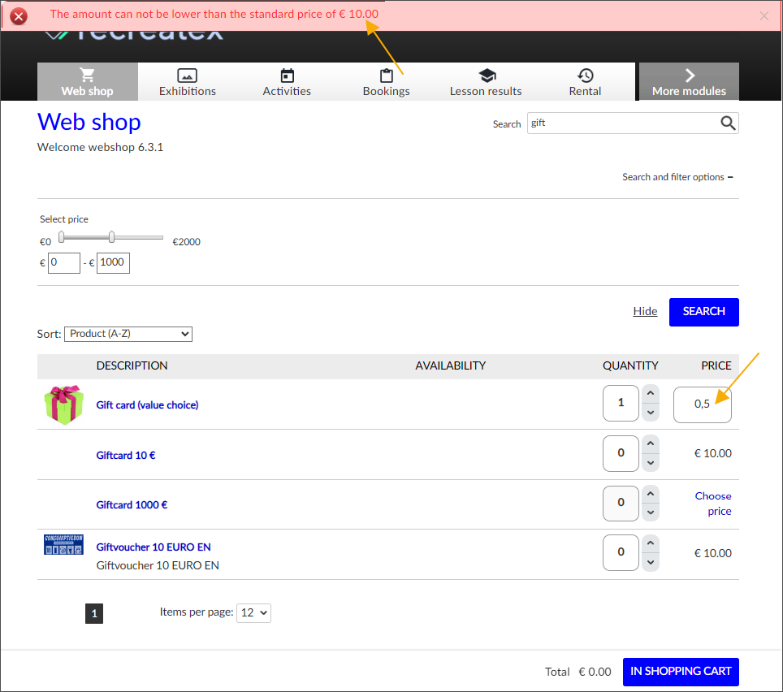Go to the Activities calendar tab
The image size is (783, 692).
tap(287, 82)
